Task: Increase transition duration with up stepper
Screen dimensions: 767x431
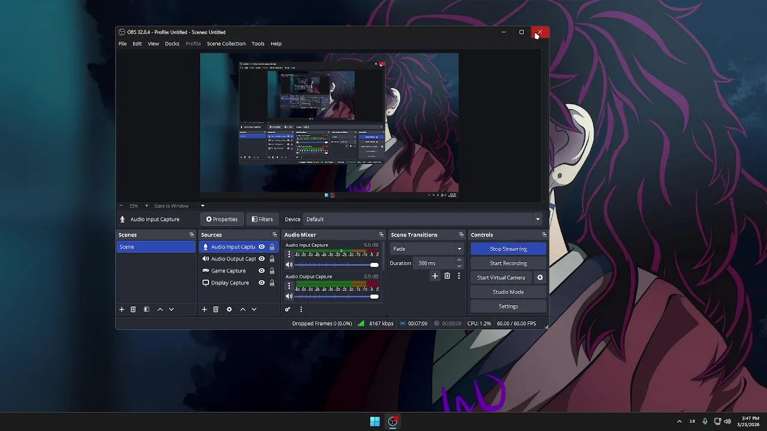Action: (x=460, y=260)
